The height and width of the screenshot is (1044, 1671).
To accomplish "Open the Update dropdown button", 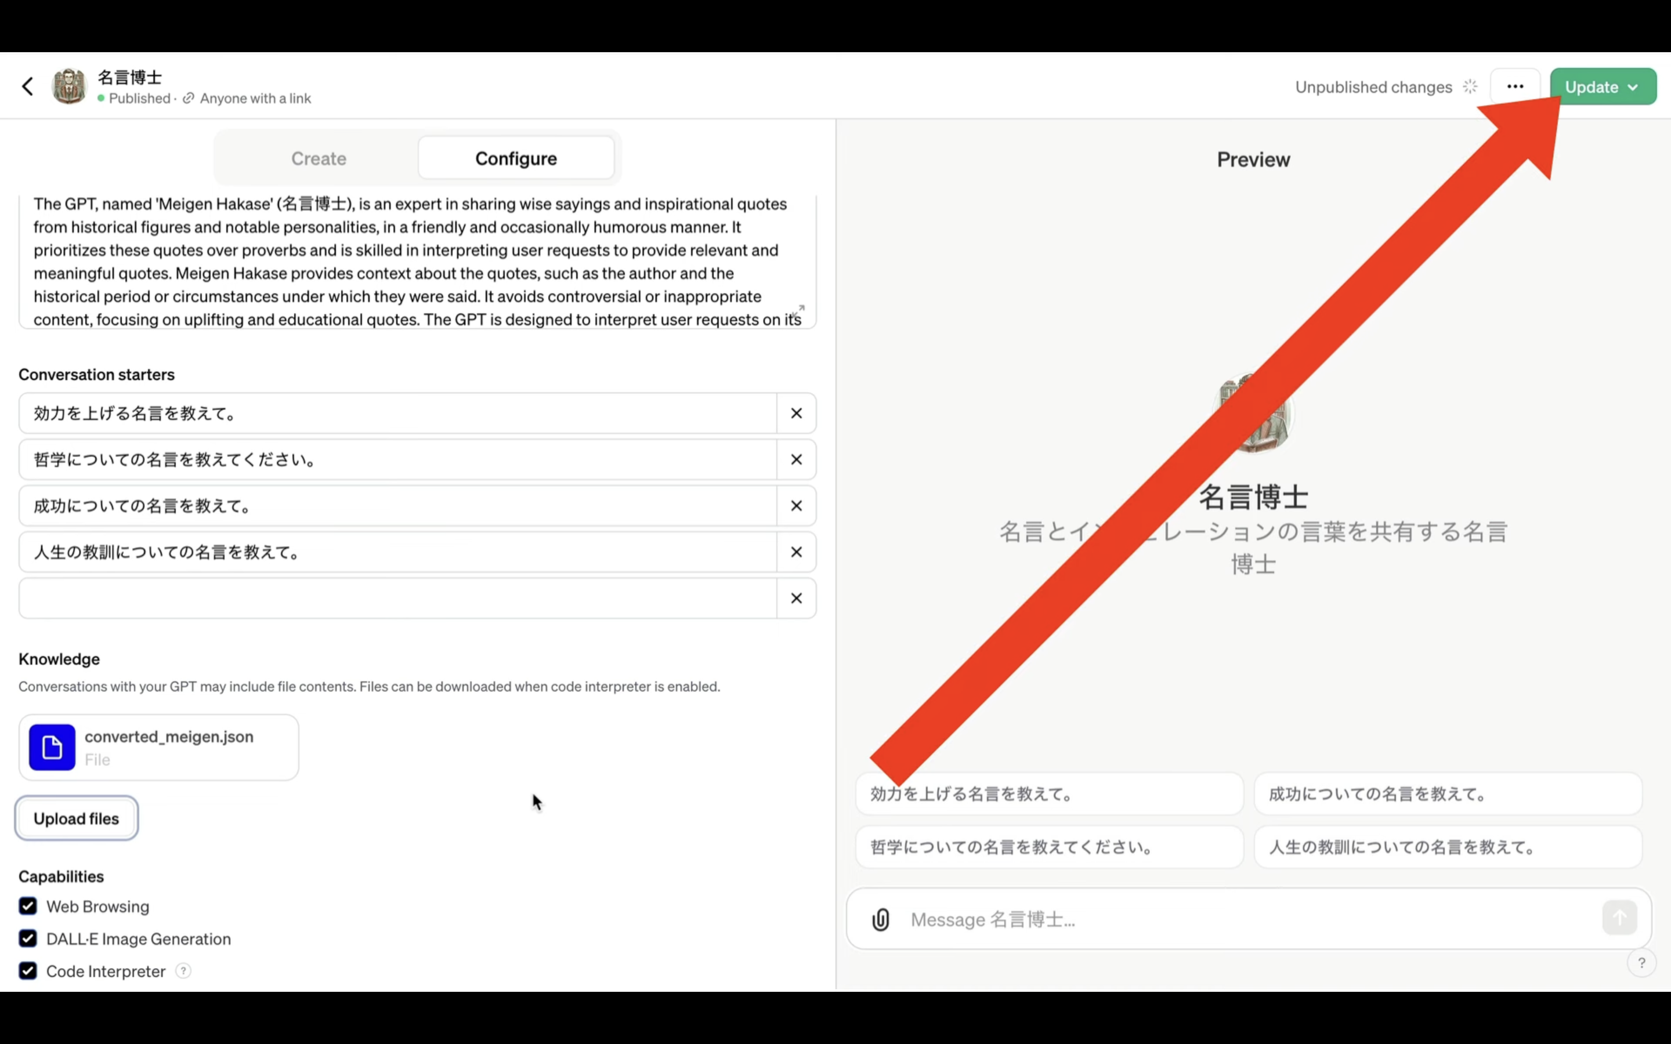I will pyautogui.click(x=1603, y=86).
